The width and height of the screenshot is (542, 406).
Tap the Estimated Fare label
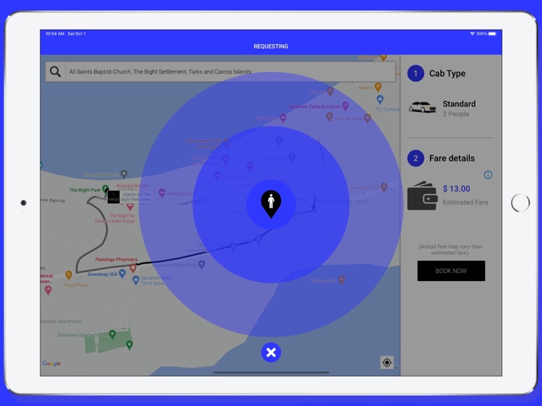coord(465,202)
